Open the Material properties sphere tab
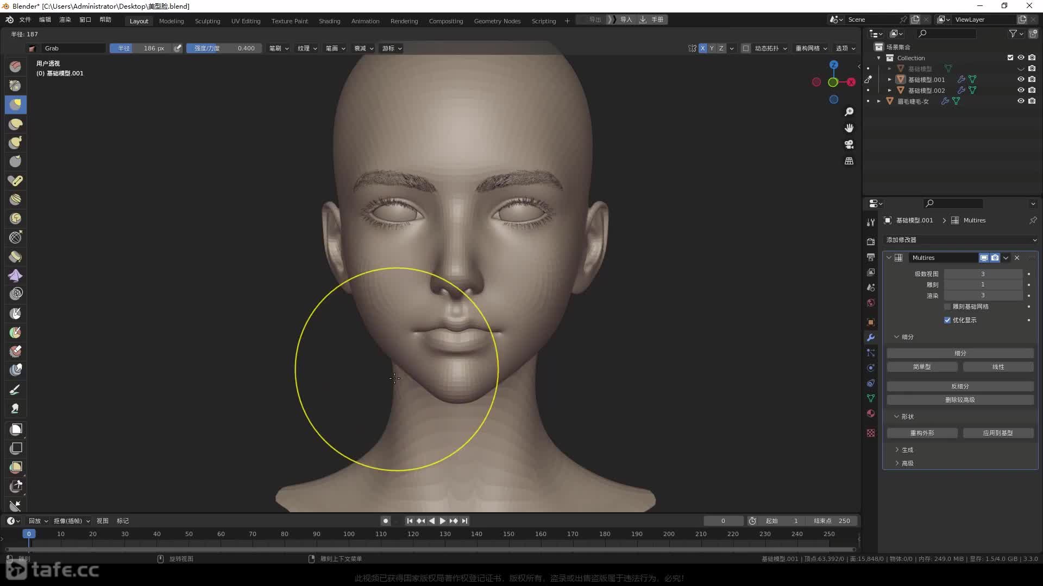Screen dimensions: 1043x586 click(871, 413)
